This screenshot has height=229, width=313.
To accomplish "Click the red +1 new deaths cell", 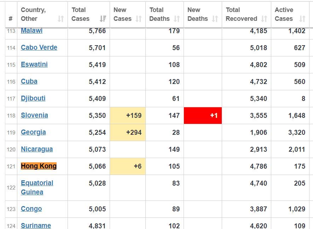I will point(203,115).
